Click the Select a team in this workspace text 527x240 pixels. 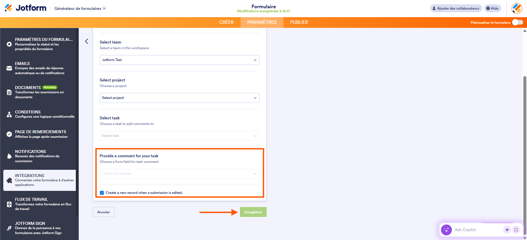coord(124,48)
